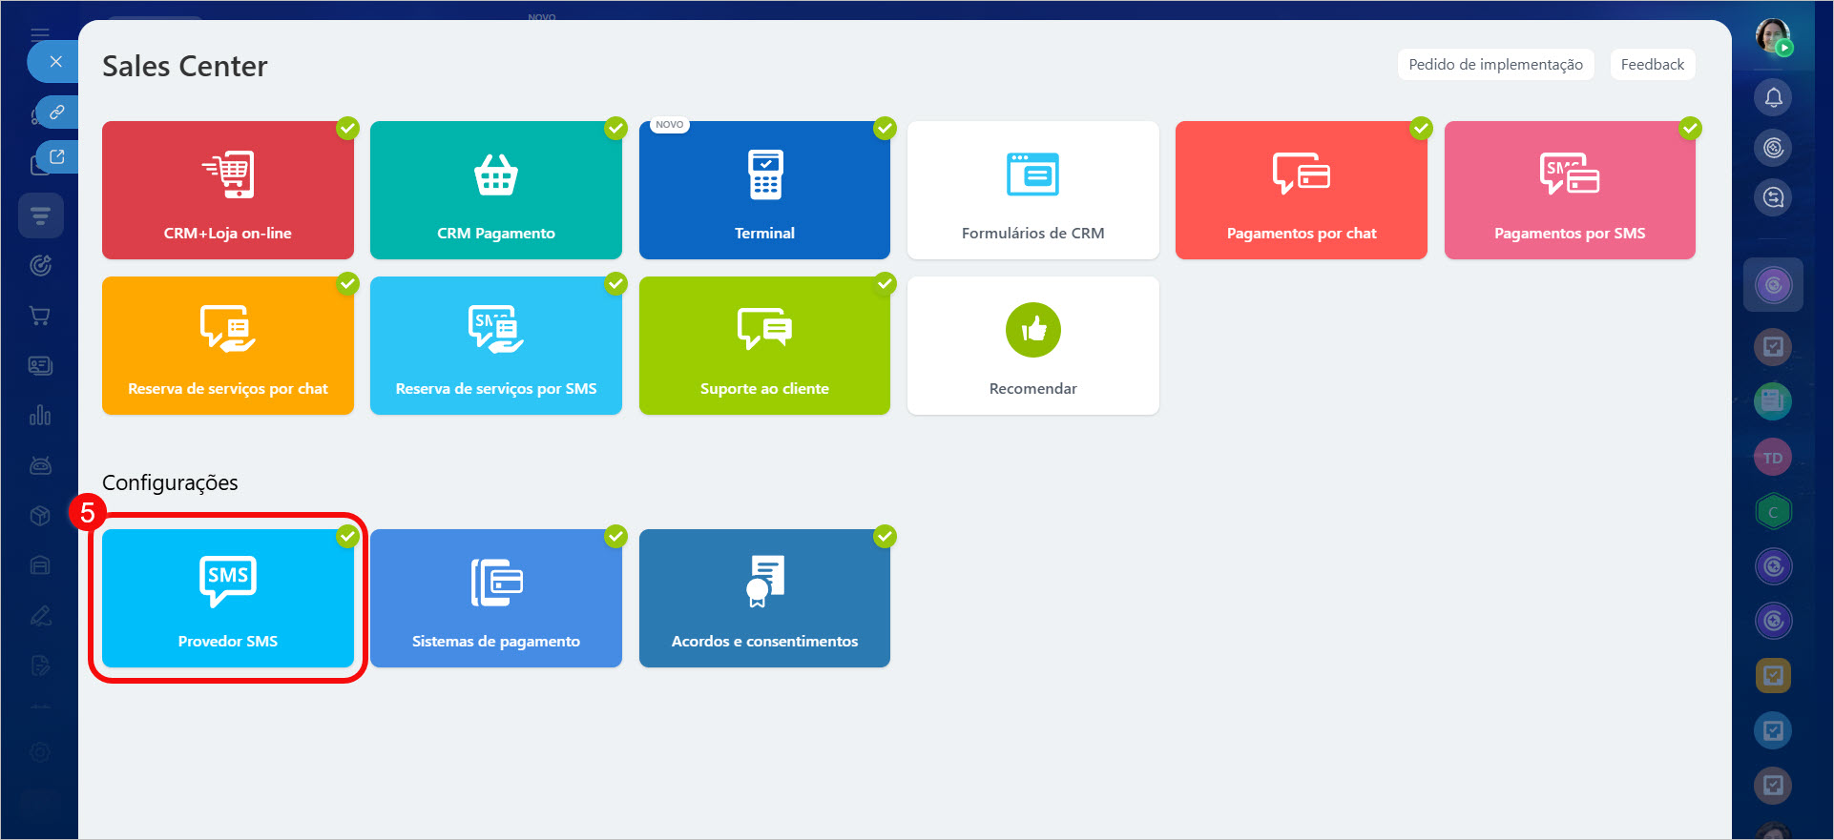Open the hamburger menu at top left
The width and height of the screenshot is (1834, 840).
coord(39,34)
